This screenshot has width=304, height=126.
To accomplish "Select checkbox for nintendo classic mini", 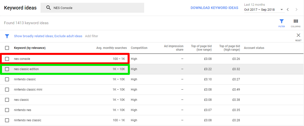I will click(x=7, y=90).
